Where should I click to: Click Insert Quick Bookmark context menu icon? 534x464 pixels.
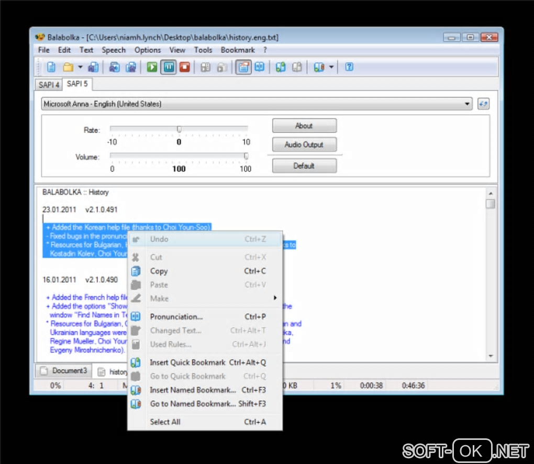click(136, 362)
